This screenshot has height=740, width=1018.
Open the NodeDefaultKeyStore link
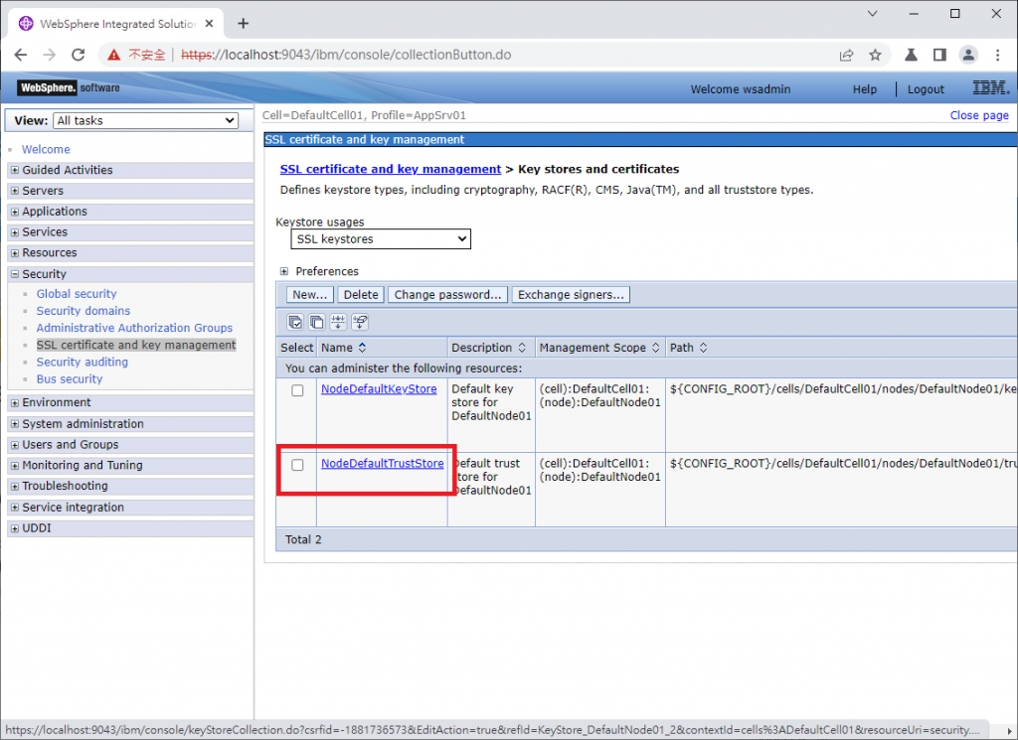click(x=379, y=389)
